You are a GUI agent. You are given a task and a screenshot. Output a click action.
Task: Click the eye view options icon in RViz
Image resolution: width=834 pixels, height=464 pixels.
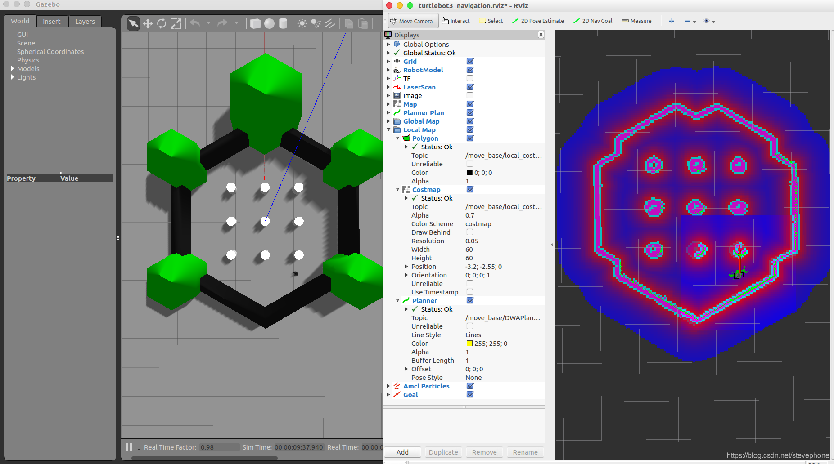coord(706,21)
